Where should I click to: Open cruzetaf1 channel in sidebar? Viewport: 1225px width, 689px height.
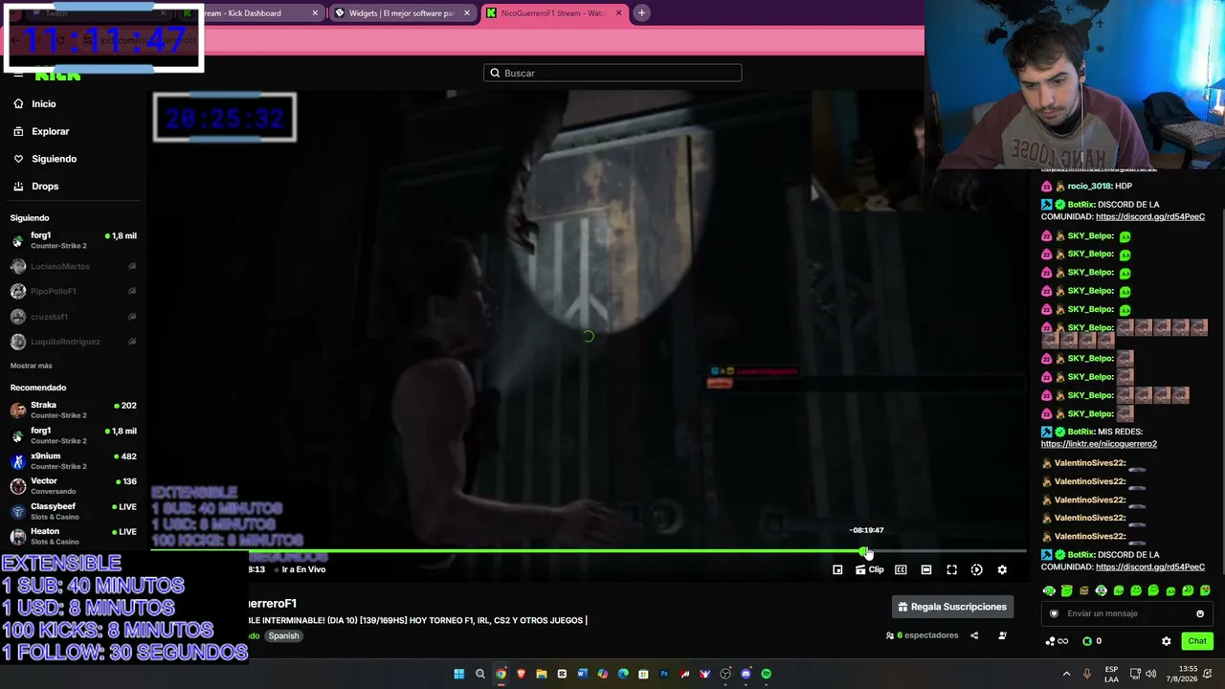74,317
